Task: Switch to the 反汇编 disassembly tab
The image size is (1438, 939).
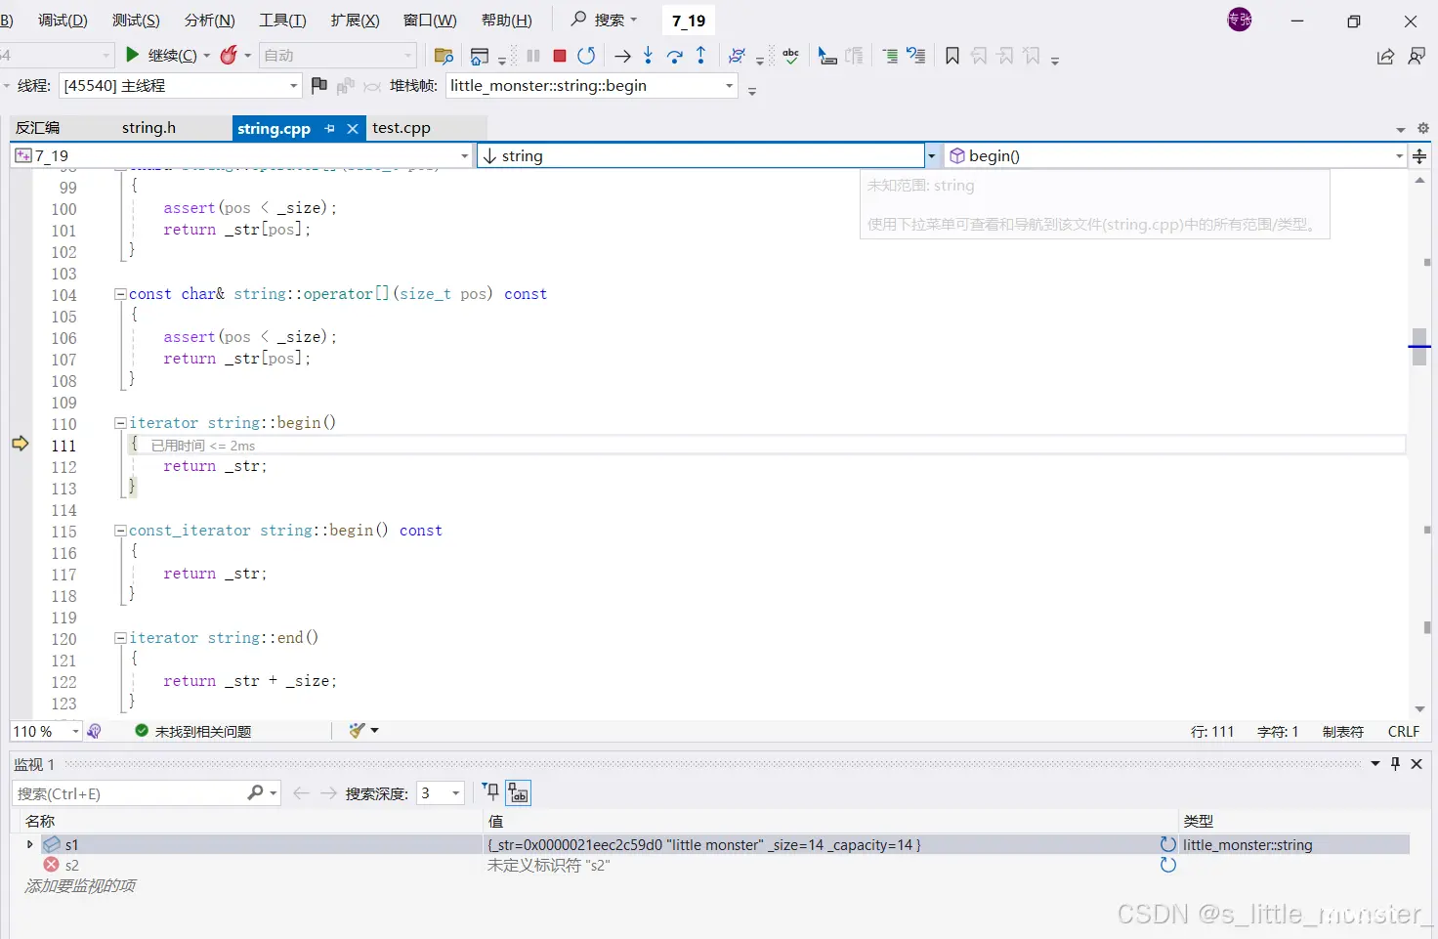Action: [38, 128]
